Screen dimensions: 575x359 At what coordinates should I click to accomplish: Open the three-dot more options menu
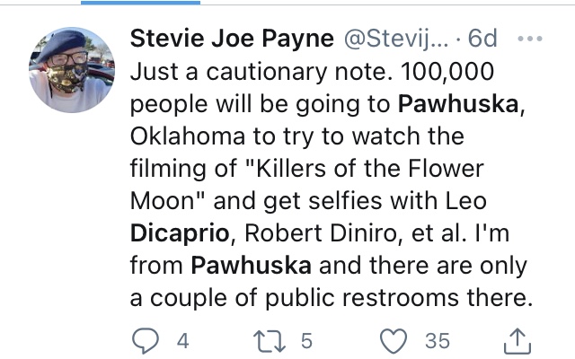(x=530, y=38)
